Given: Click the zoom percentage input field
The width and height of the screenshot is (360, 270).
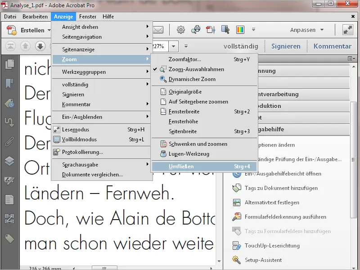Looking at the screenshot, I should click(x=160, y=46).
